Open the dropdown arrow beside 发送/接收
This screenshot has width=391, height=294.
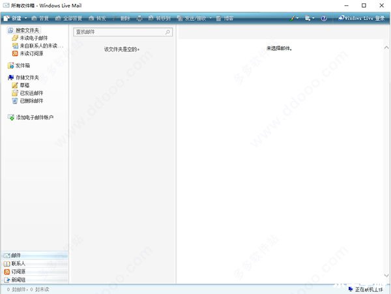click(210, 18)
